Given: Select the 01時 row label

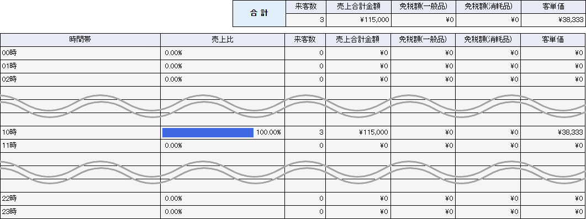Looking at the screenshot, I should (x=9, y=66).
